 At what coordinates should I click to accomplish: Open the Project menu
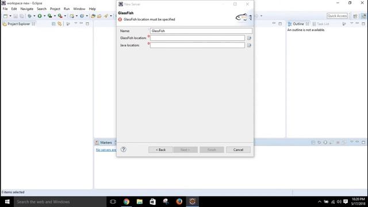[x=55, y=9]
